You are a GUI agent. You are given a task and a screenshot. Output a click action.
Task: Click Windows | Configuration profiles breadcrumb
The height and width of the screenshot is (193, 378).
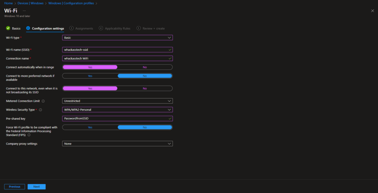(x=71, y=3)
